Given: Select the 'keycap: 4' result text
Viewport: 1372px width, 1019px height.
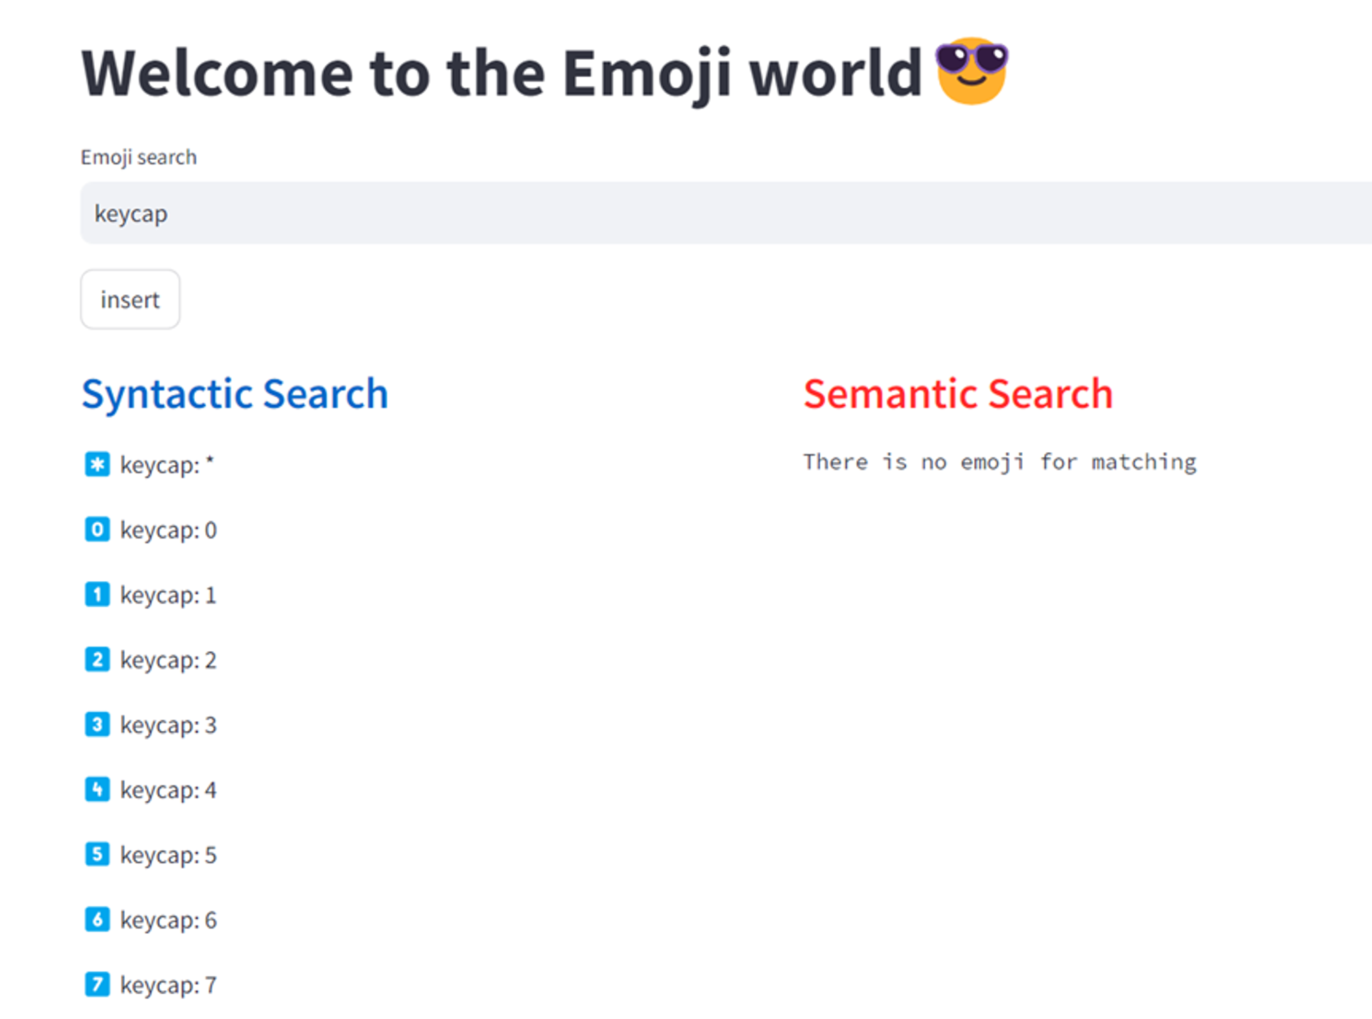Looking at the screenshot, I should point(168,790).
